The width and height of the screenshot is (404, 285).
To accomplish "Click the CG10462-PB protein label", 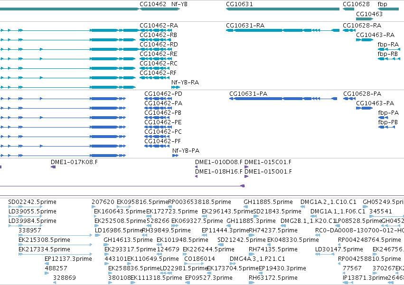I will (x=163, y=113).
